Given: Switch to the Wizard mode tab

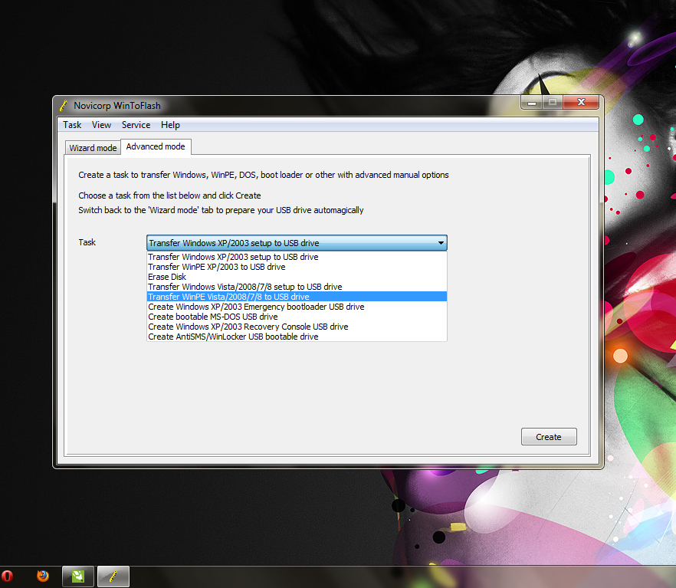Looking at the screenshot, I should pos(93,148).
